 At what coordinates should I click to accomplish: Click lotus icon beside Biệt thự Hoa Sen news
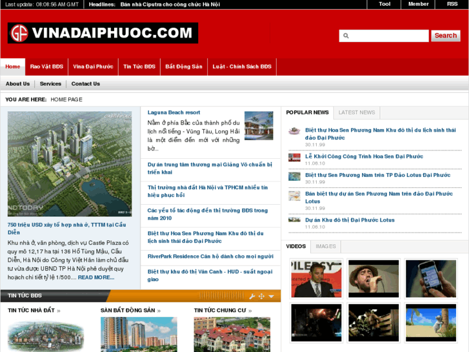pos(294,130)
